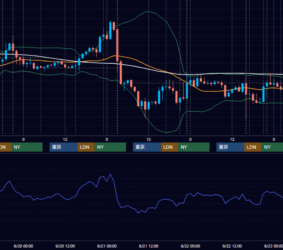Click hour label 12 above 9/20 12:00
Image resolution: width=283 pixels, height=250 pixels.
pyautogui.click(x=65, y=140)
